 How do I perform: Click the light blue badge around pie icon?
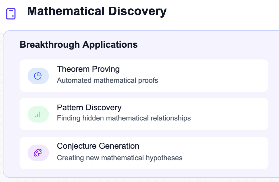[x=38, y=76]
